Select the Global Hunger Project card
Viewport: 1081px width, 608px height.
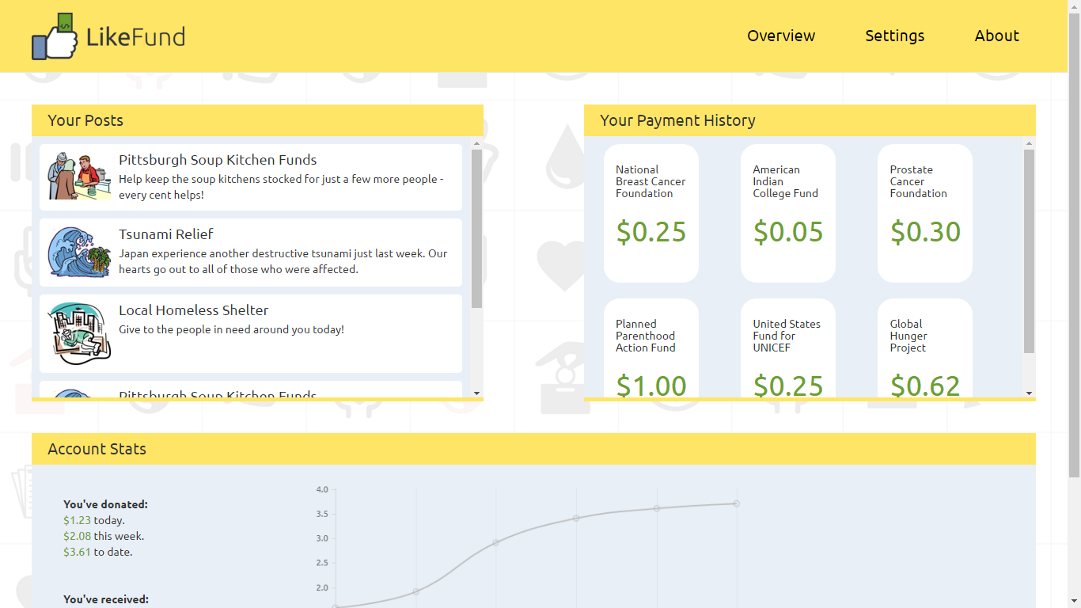tap(925, 348)
